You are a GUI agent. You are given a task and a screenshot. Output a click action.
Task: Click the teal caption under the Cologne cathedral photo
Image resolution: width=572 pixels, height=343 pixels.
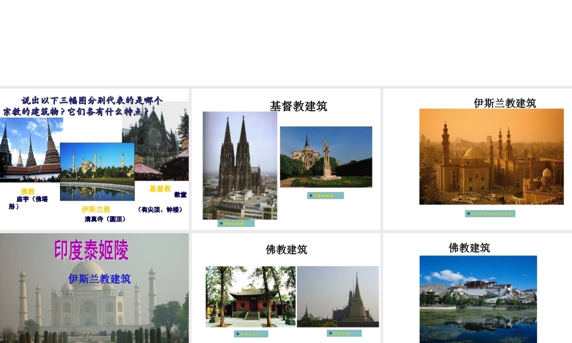[x=236, y=224]
